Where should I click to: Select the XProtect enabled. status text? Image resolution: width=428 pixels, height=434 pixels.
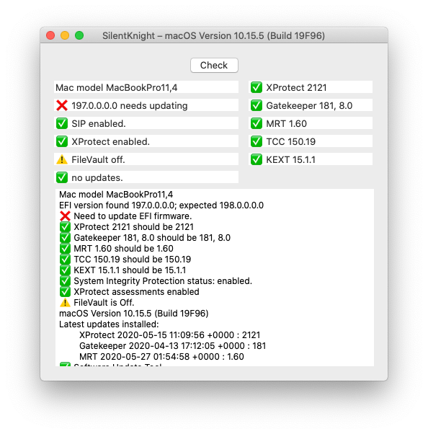[x=110, y=142]
